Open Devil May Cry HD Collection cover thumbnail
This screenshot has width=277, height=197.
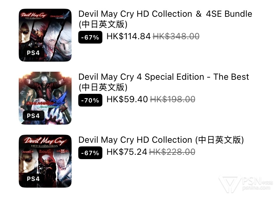pos(45,161)
